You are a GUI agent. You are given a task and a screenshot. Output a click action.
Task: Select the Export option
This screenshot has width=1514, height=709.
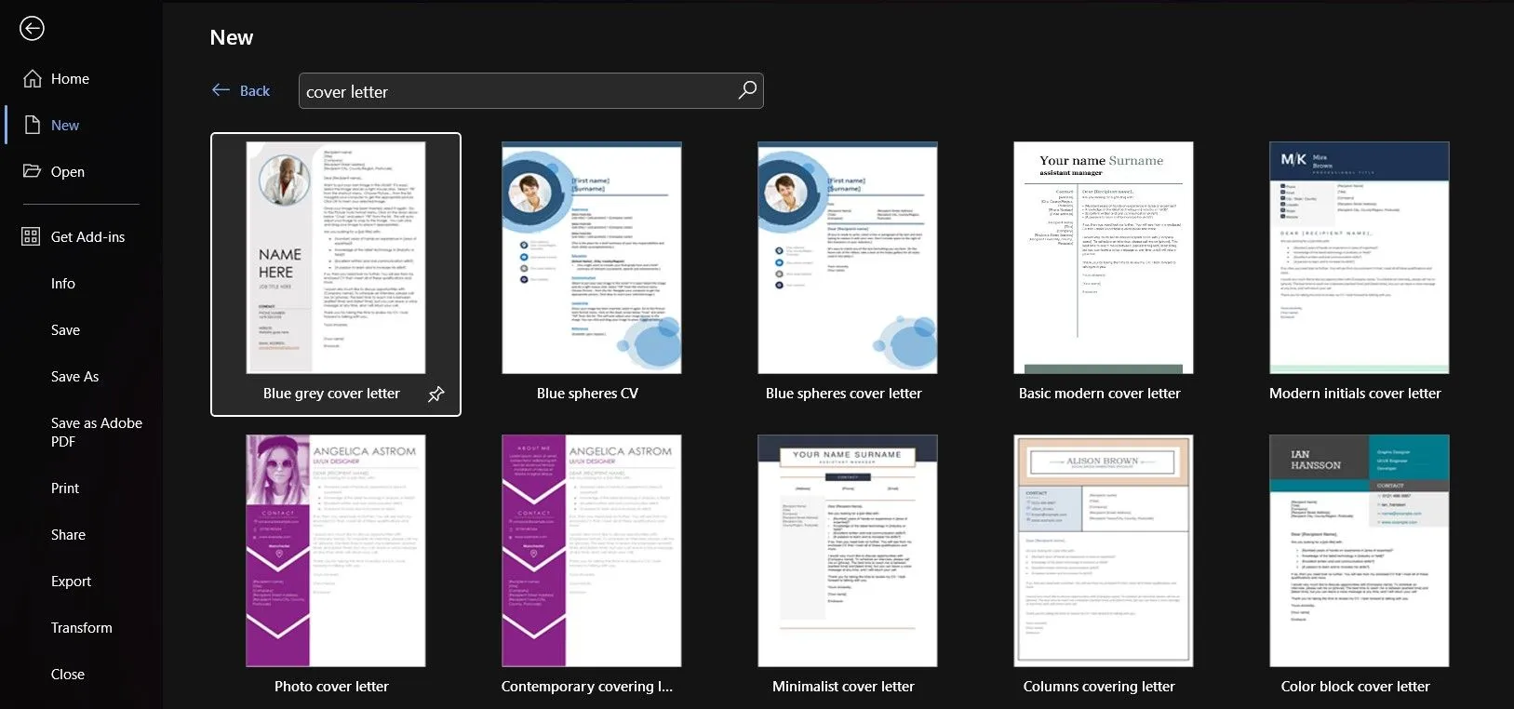tap(71, 582)
